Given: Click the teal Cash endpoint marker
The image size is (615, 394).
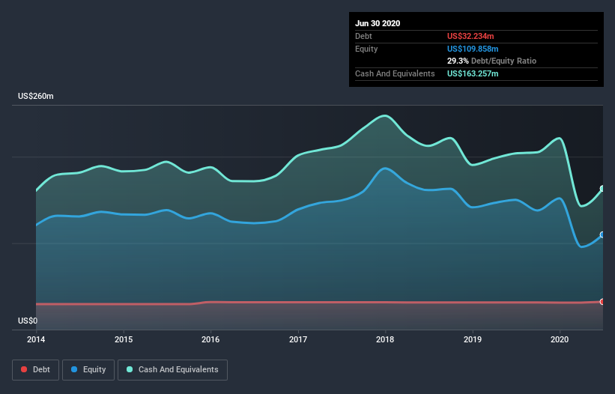Looking at the screenshot, I should 602,189.
